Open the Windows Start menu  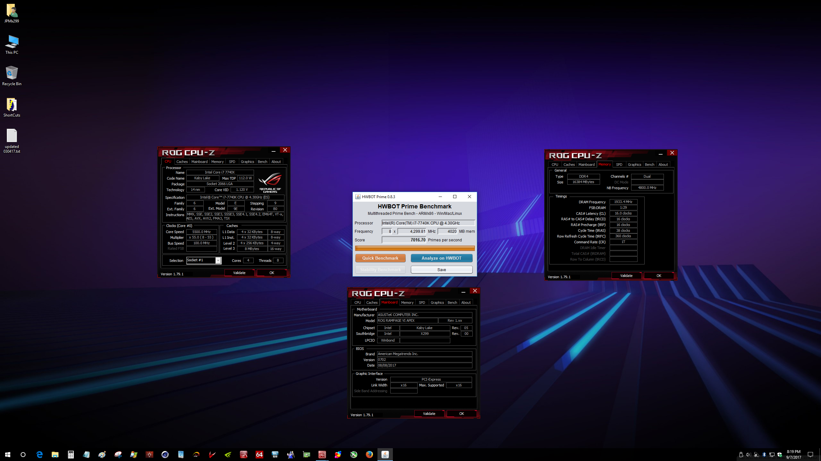[8, 454]
